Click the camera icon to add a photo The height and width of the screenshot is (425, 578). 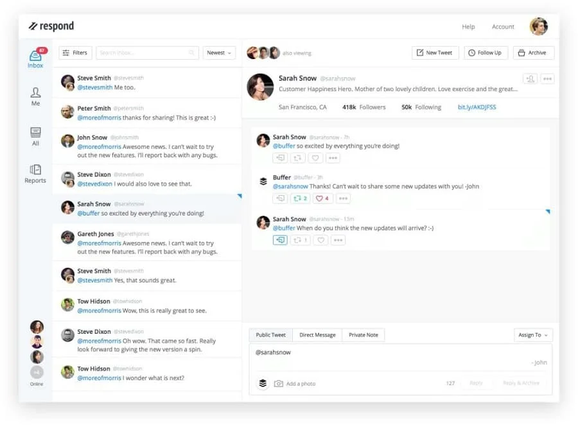[x=279, y=383]
